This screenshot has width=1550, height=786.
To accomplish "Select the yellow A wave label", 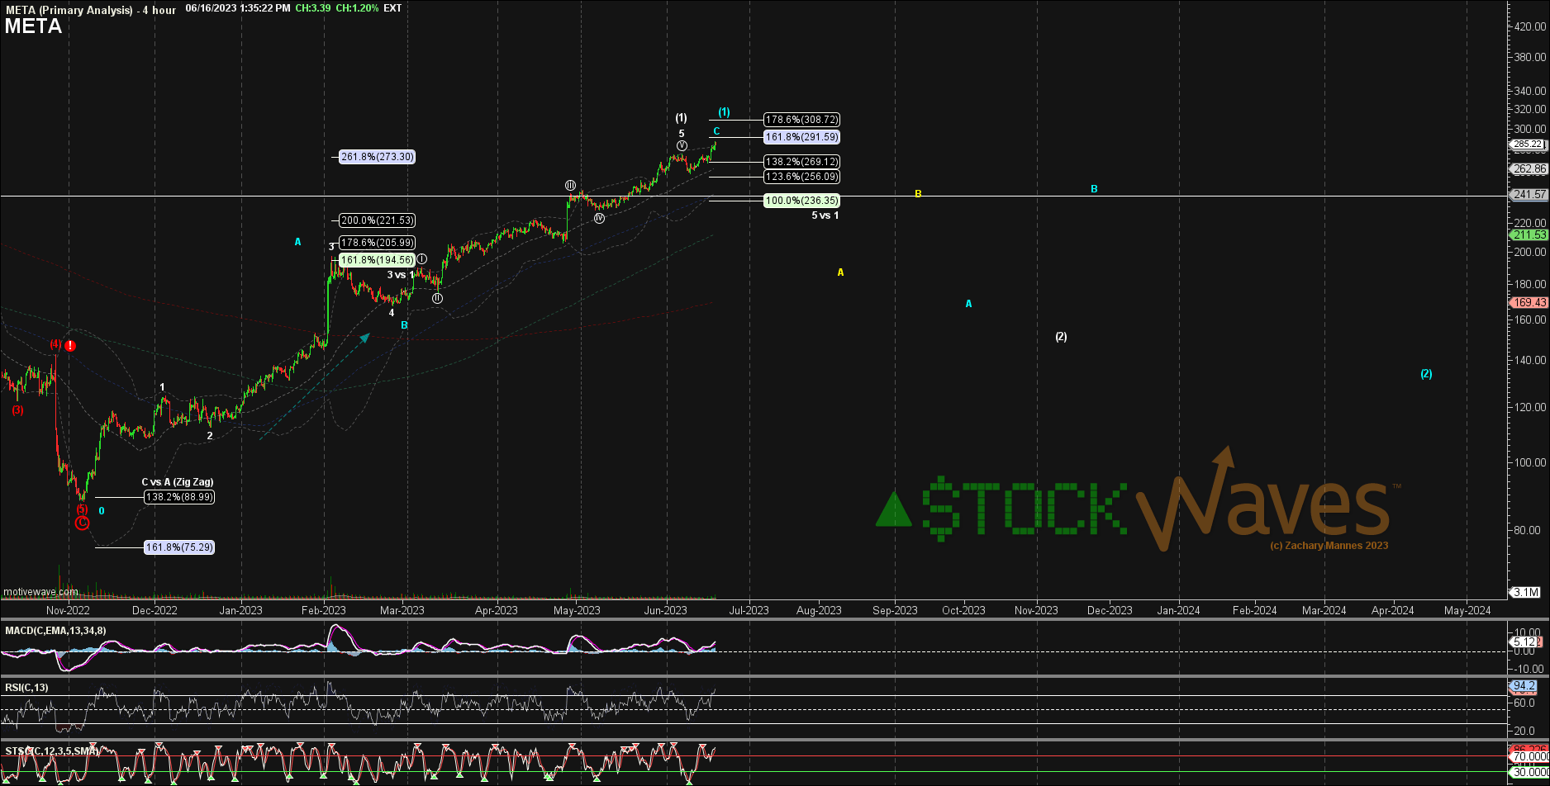I will click(x=840, y=272).
